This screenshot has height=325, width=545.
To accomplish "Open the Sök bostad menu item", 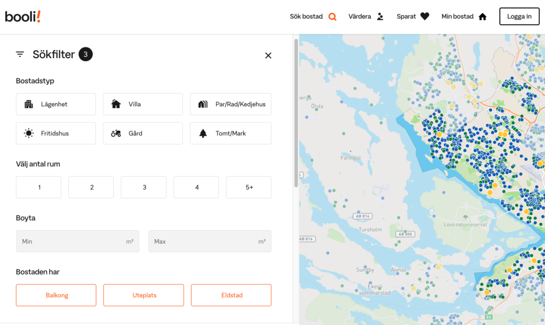I will (x=307, y=16).
